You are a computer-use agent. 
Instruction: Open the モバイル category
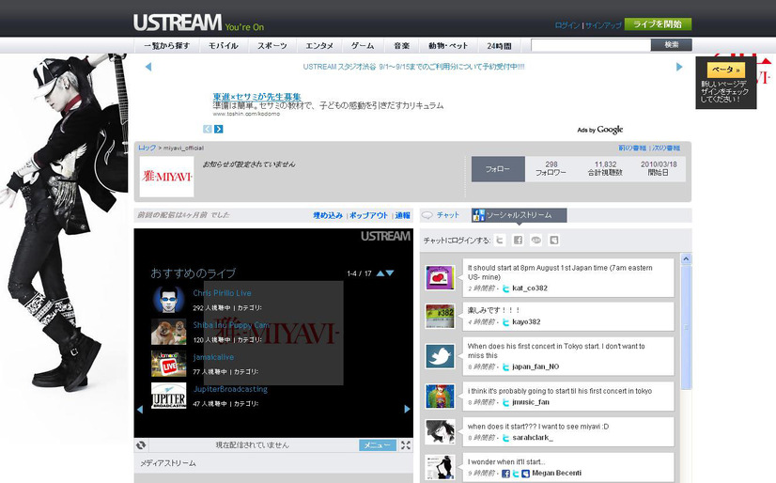224,45
